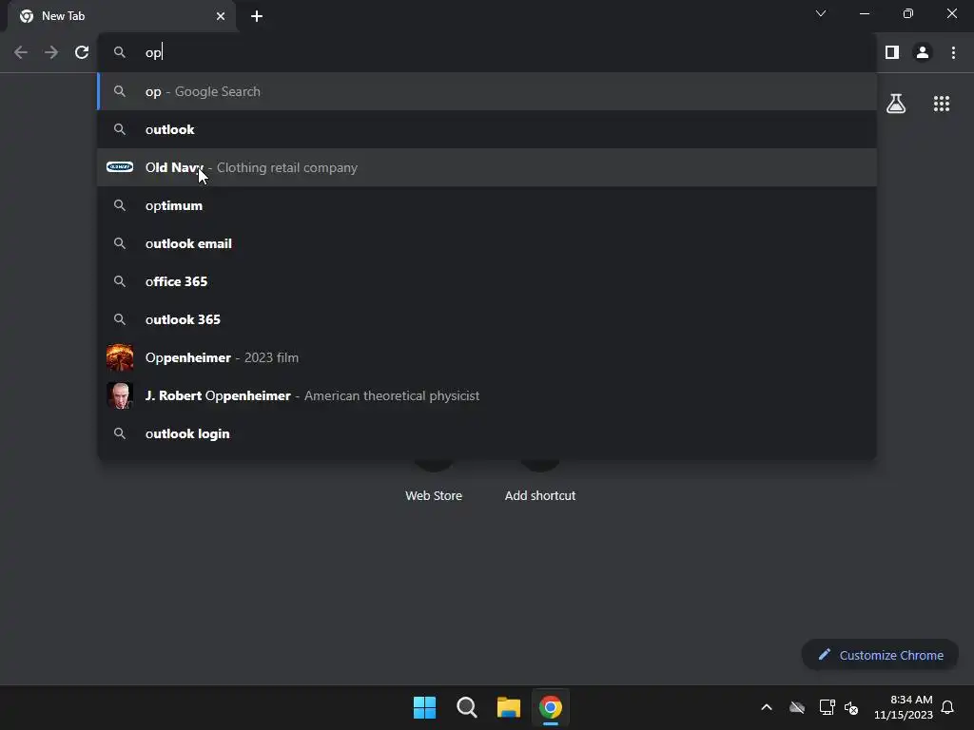This screenshot has width=974, height=730.
Task: Select 'J. Robert Oppenheimer' physicist suggestion
Action: pos(487,395)
